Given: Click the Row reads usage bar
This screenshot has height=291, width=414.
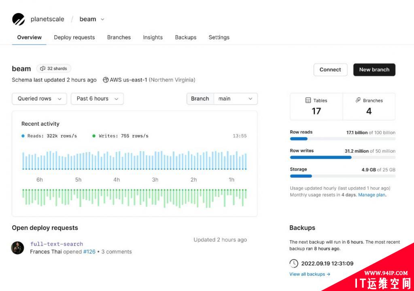Looking at the screenshot, I should [343, 139].
